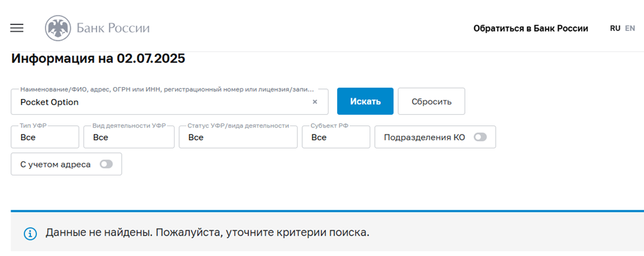The height and width of the screenshot is (256, 644).
Task: Click the Сбросить reset button
Action: point(432,101)
